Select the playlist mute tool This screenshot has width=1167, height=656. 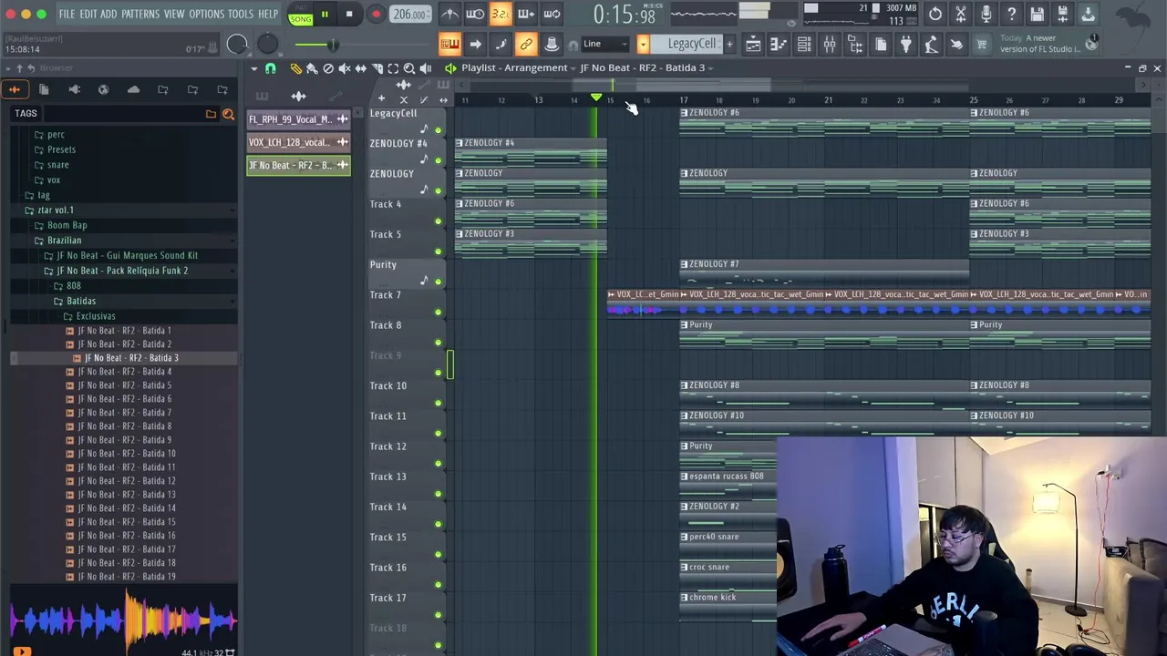345,68
